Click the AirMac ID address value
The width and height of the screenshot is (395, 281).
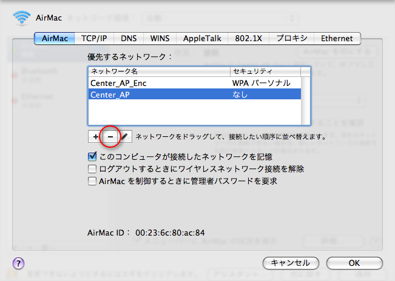[170, 233]
